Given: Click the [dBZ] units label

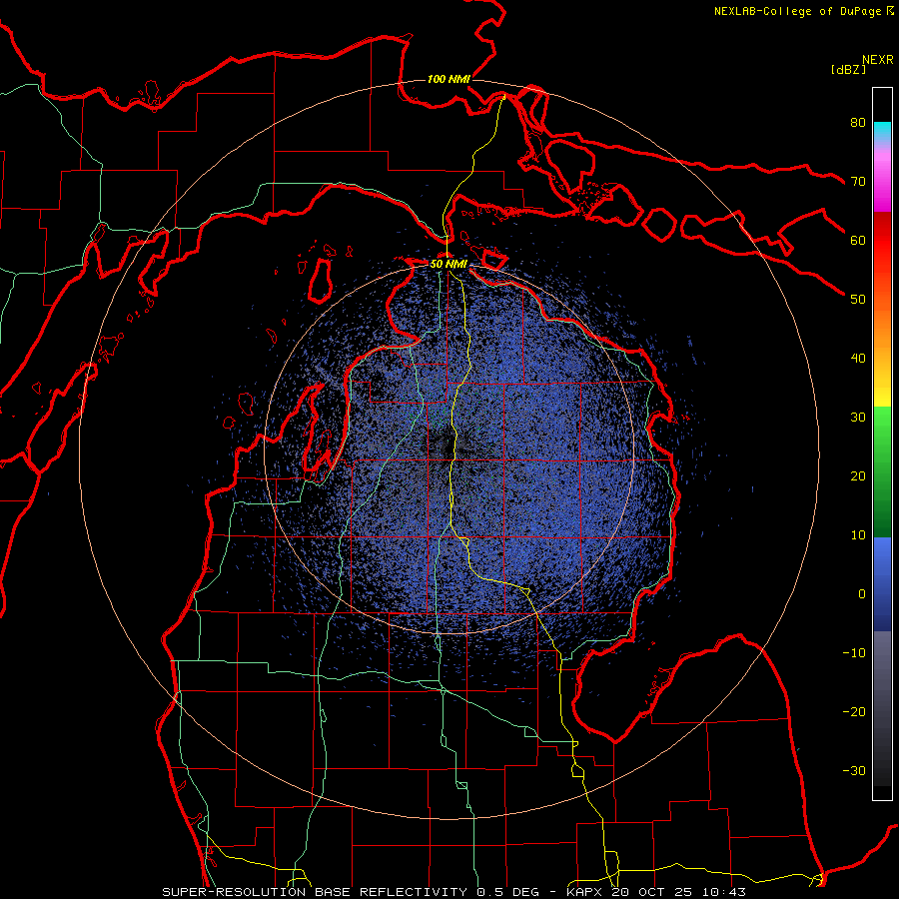Looking at the screenshot, I should coord(848,69).
